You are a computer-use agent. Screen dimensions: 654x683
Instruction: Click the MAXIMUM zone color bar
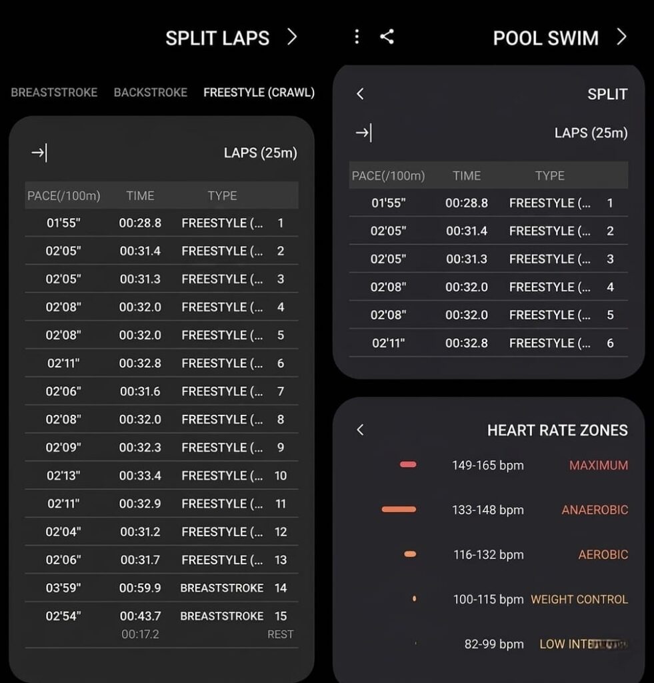click(408, 465)
